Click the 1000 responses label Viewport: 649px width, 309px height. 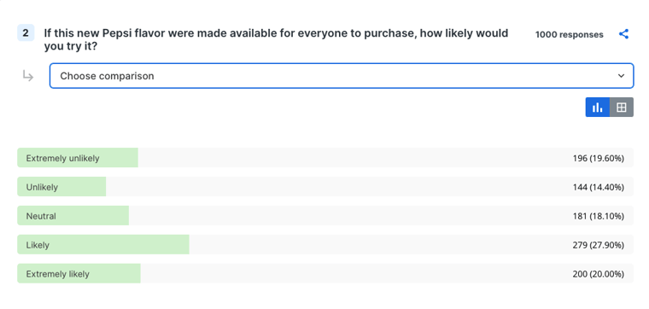pyautogui.click(x=569, y=35)
